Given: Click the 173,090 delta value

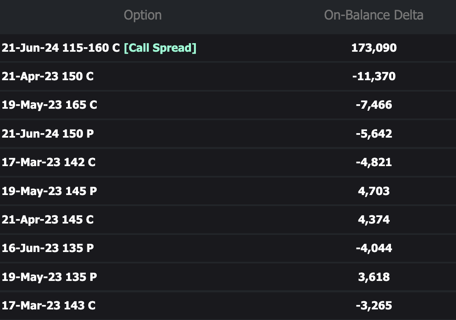Looking at the screenshot, I should pyautogui.click(x=373, y=48).
